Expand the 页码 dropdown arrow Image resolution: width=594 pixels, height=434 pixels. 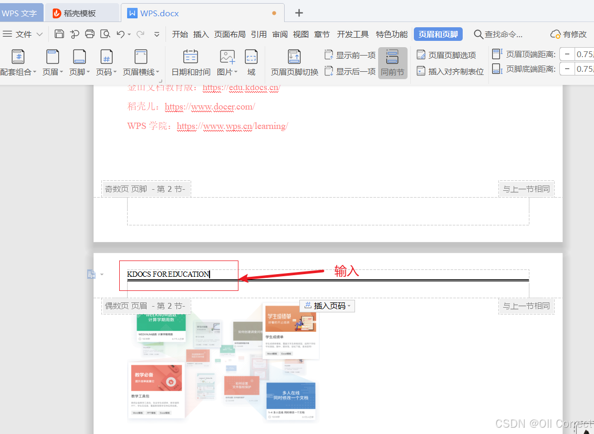(115, 72)
